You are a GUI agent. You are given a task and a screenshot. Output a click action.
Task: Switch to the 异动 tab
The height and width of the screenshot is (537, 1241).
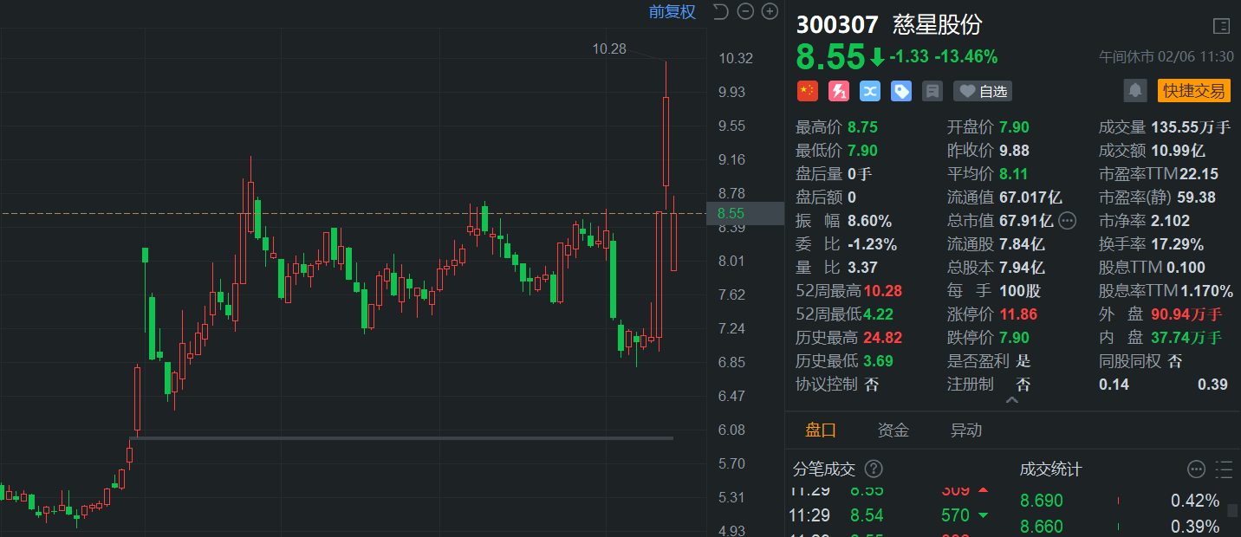966,430
